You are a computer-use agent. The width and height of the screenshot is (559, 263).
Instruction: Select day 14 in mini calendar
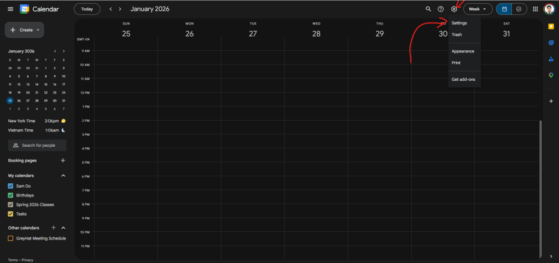coord(37,85)
